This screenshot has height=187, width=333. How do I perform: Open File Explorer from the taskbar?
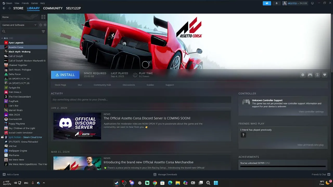(x=178, y=183)
